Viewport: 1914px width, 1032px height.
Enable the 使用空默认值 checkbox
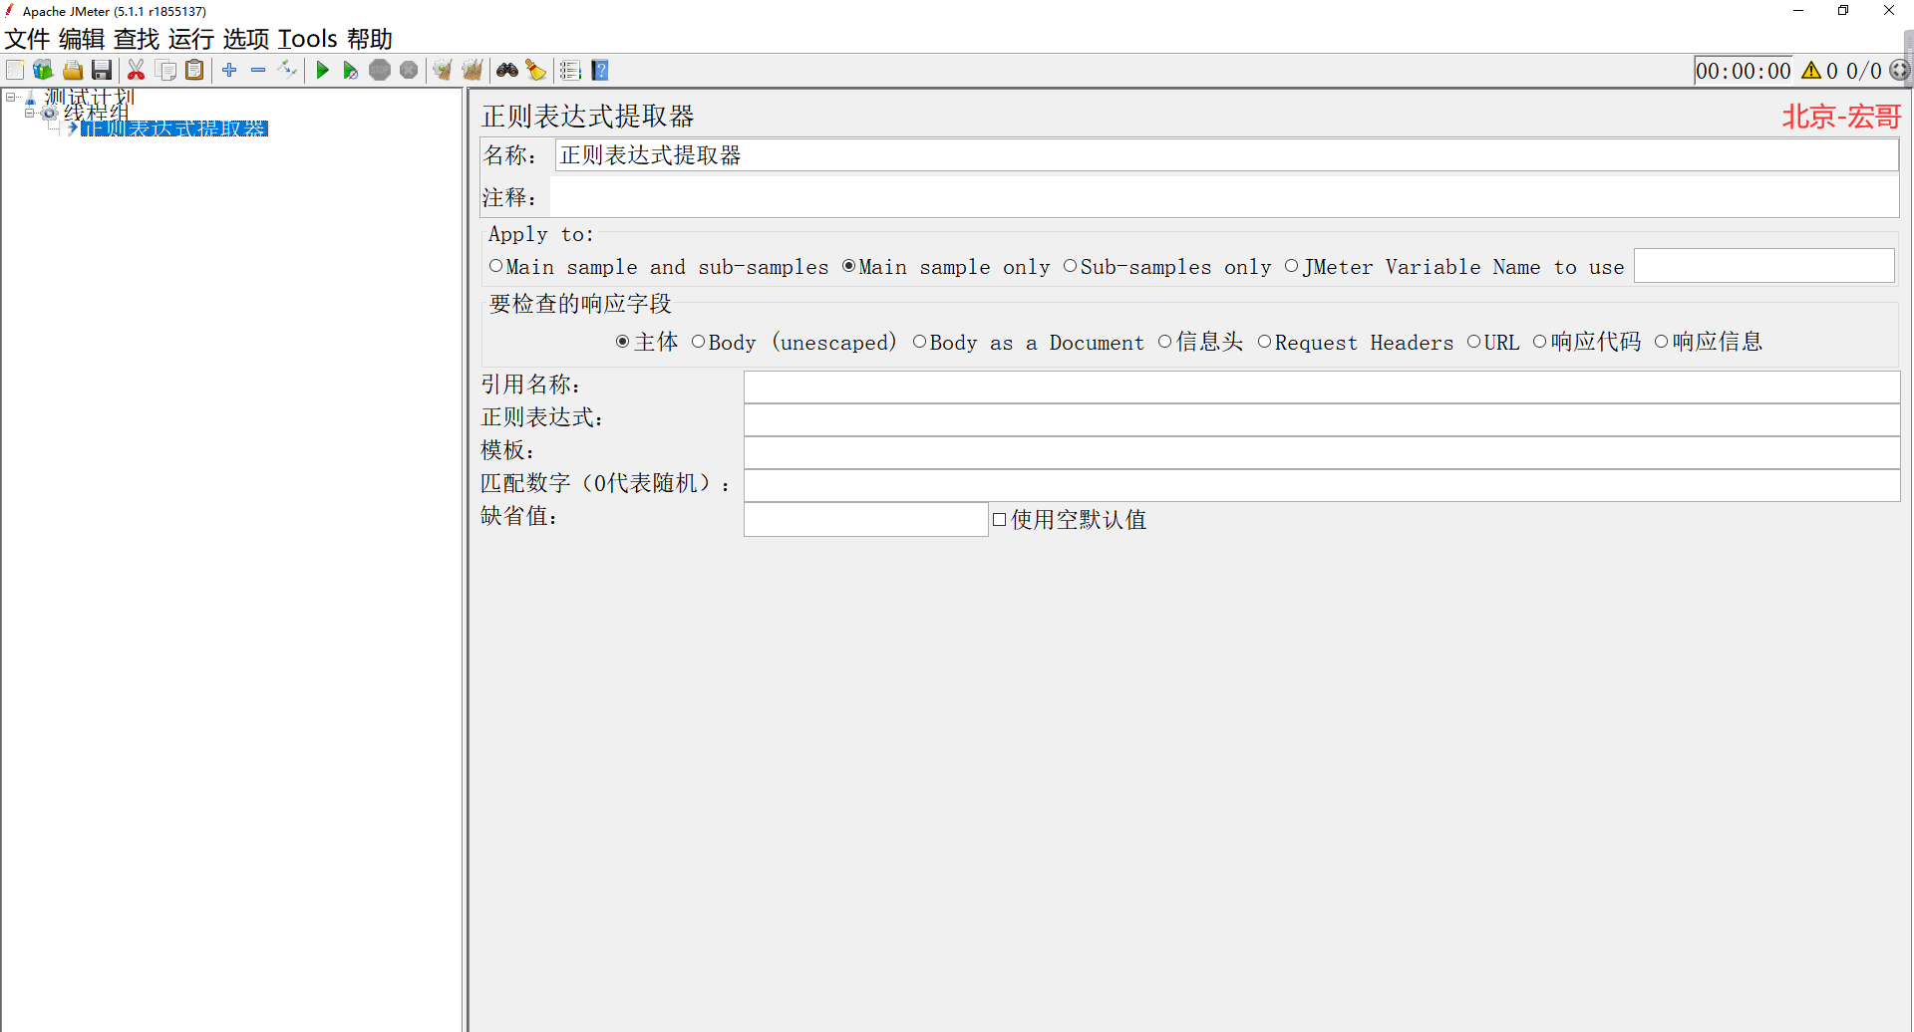[1000, 520]
